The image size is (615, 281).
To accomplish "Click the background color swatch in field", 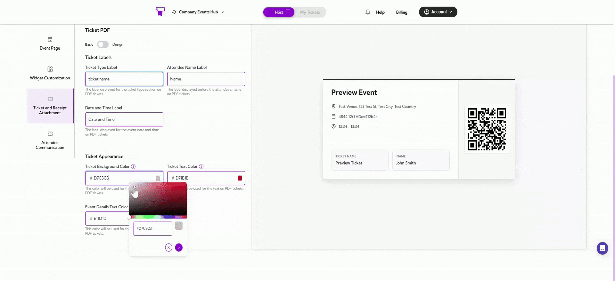I will point(158,178).
